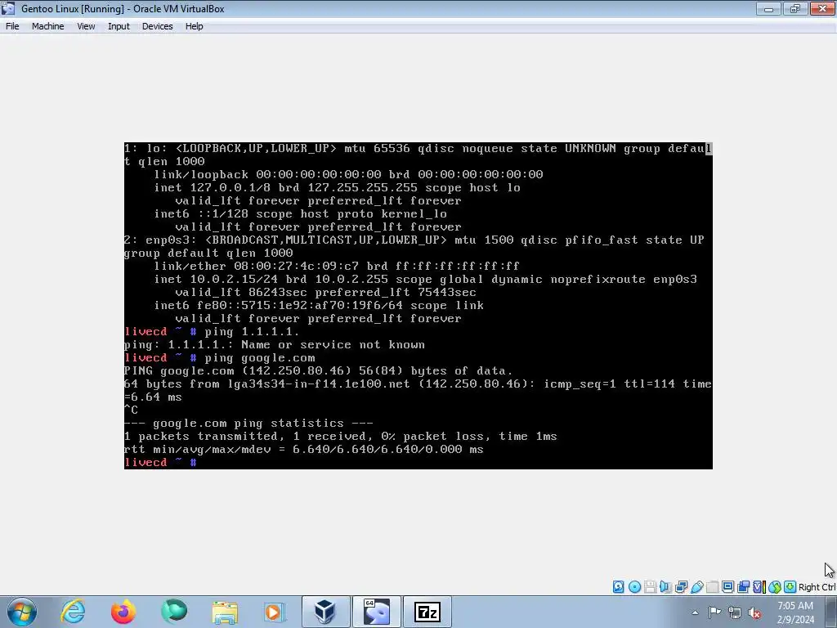Switch to VirtualBox Manager taskbar button

click(x=325, y=612)
